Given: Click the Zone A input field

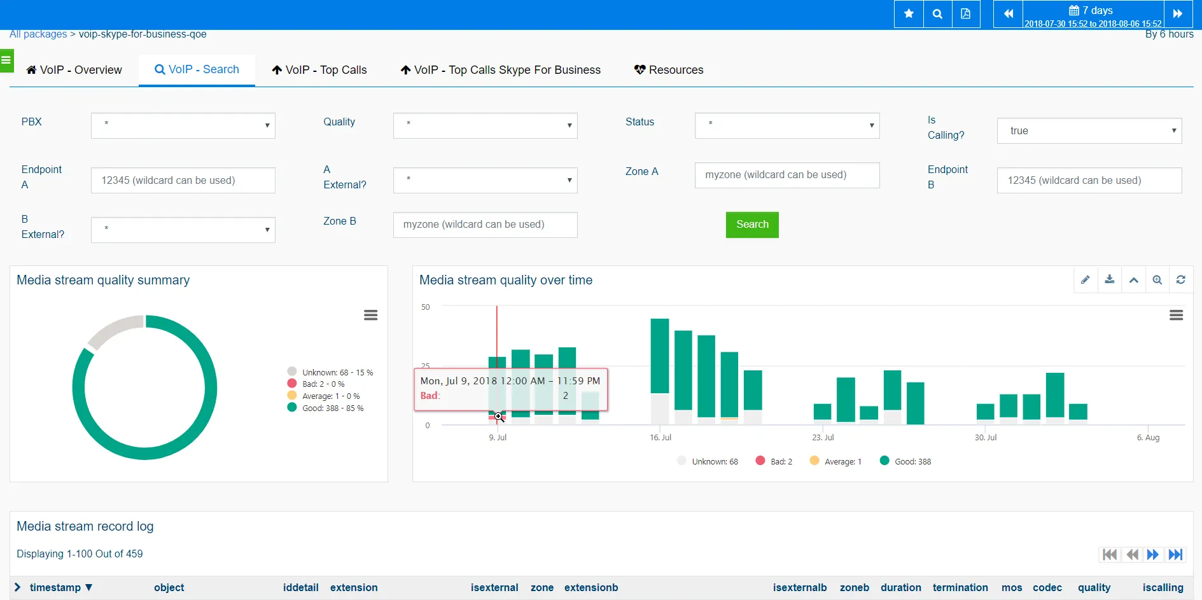Looking at the screenshot, I should click(786, 175).
